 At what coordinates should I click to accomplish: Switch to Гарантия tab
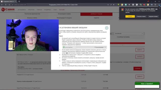tap(96, 18)
